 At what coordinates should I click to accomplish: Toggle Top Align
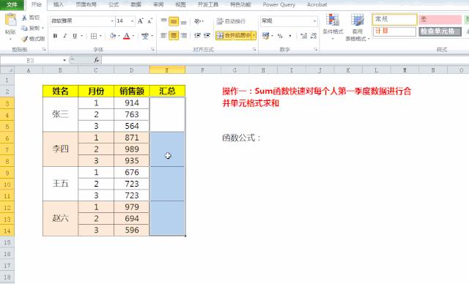point(164,21)
